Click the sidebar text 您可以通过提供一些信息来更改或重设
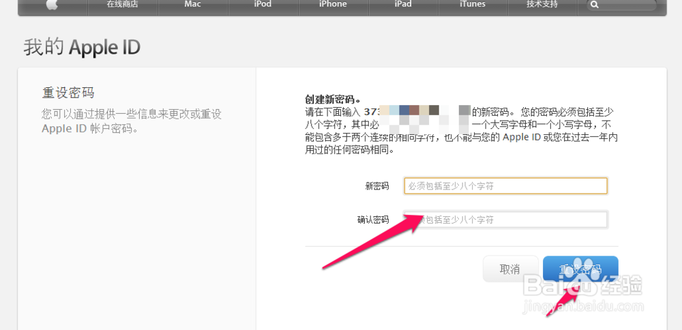Screen dimensions: 682x330 click(x=132, y=115)
